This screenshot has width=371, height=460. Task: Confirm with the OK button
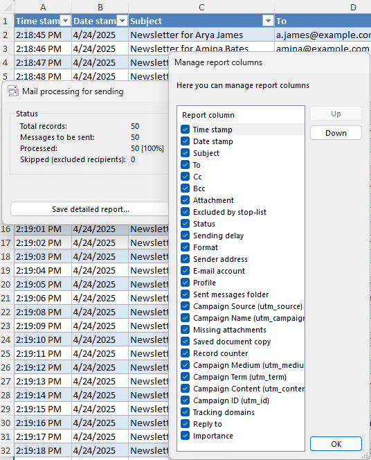click(336, 444)
